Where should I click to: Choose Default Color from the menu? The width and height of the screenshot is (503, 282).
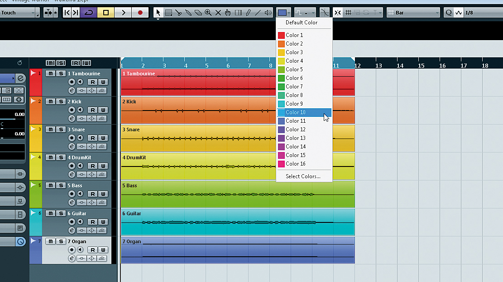(x=302, y=23)
